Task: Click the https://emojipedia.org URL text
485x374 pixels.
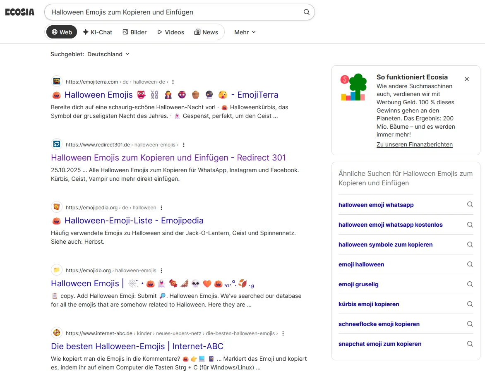Action: (x=91, y=208)
